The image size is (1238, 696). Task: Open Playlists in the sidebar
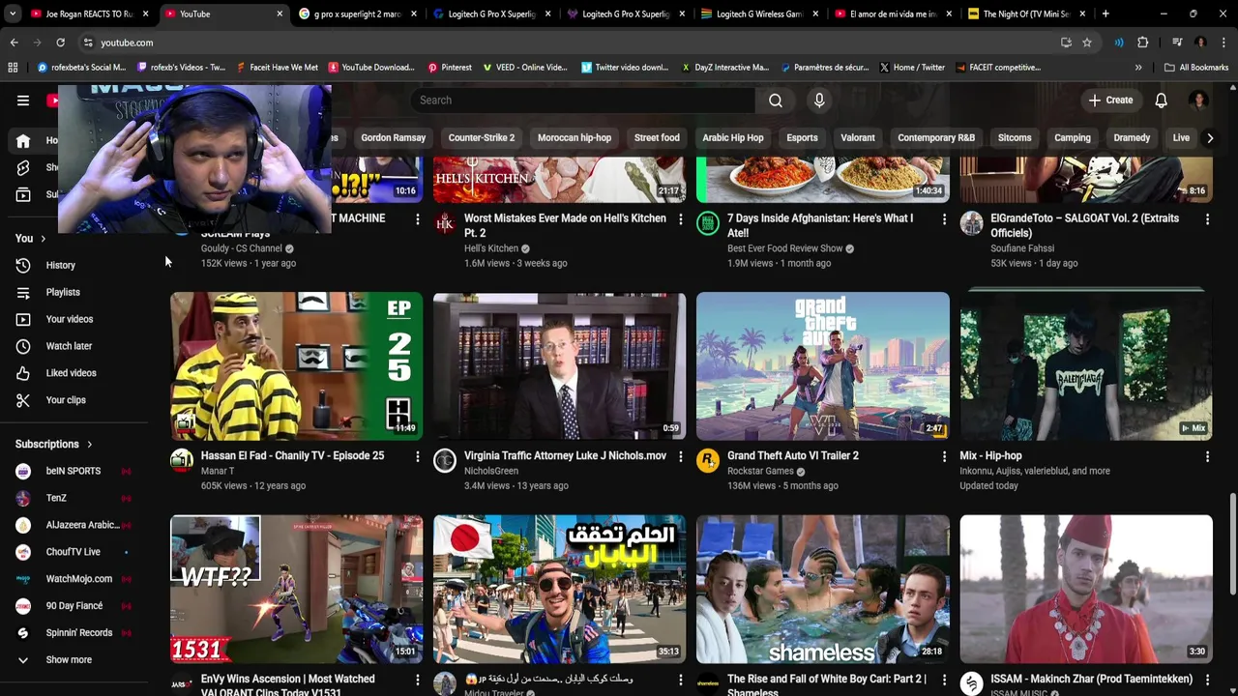(x=74, y=292)
